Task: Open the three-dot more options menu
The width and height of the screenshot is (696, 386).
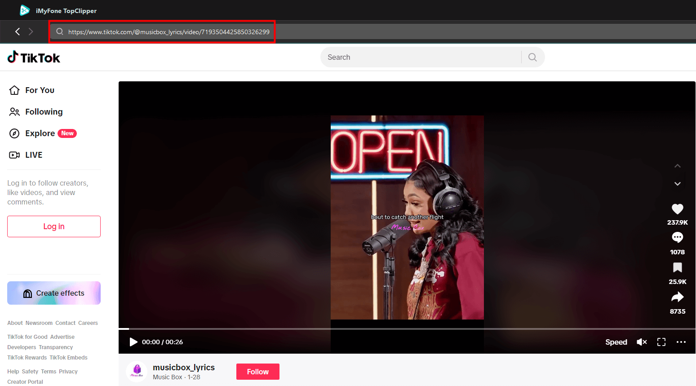Action: [681, 342]
